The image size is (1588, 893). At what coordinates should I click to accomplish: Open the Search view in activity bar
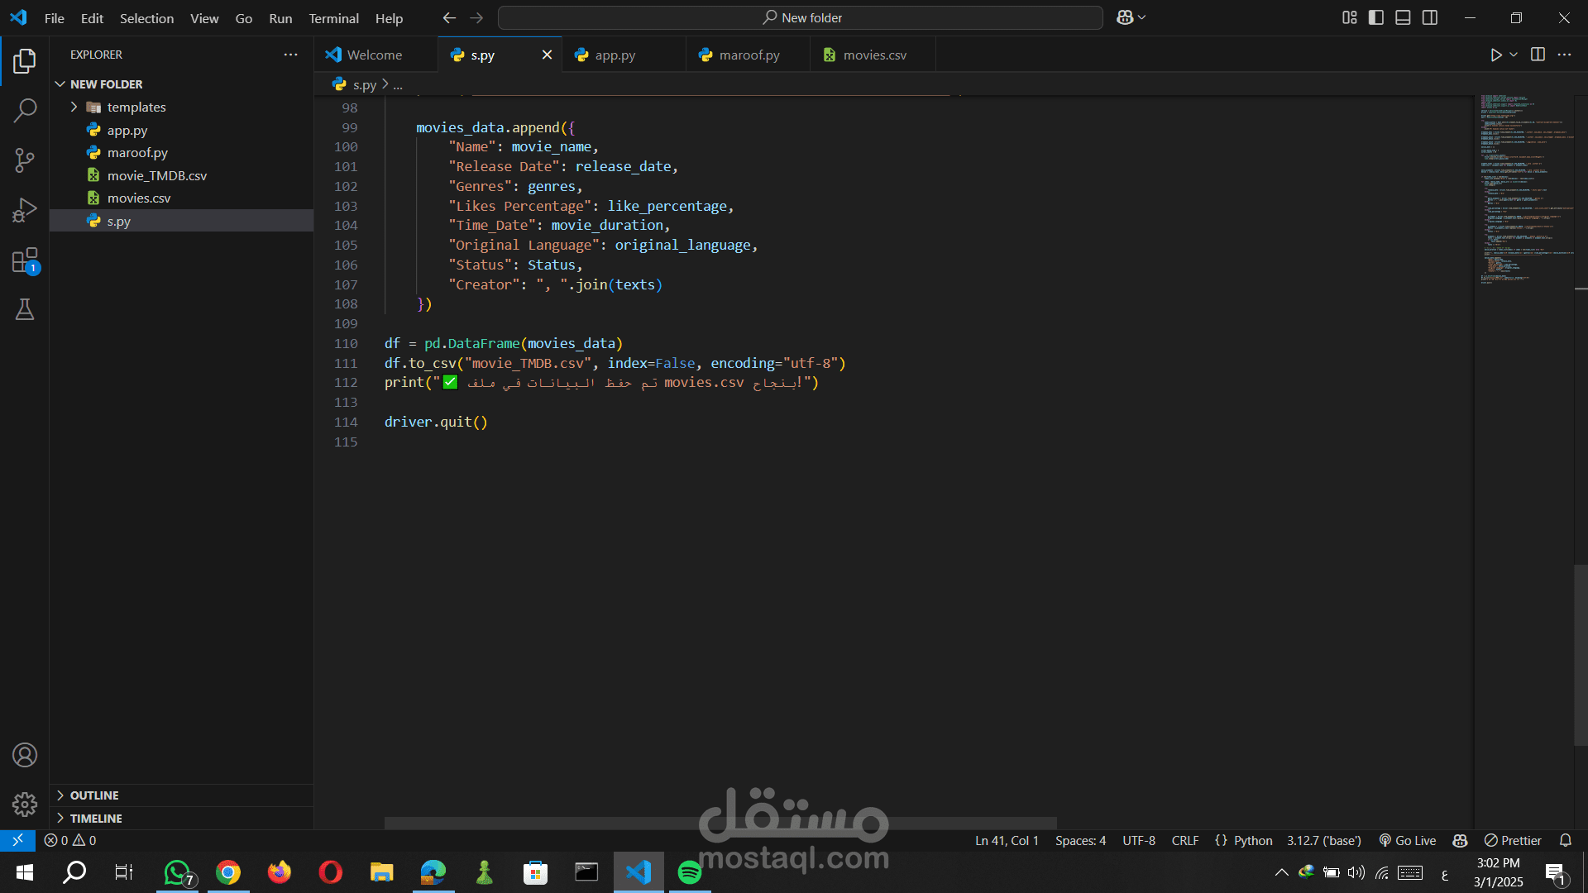pyautogui.click(x=25, y=110)
